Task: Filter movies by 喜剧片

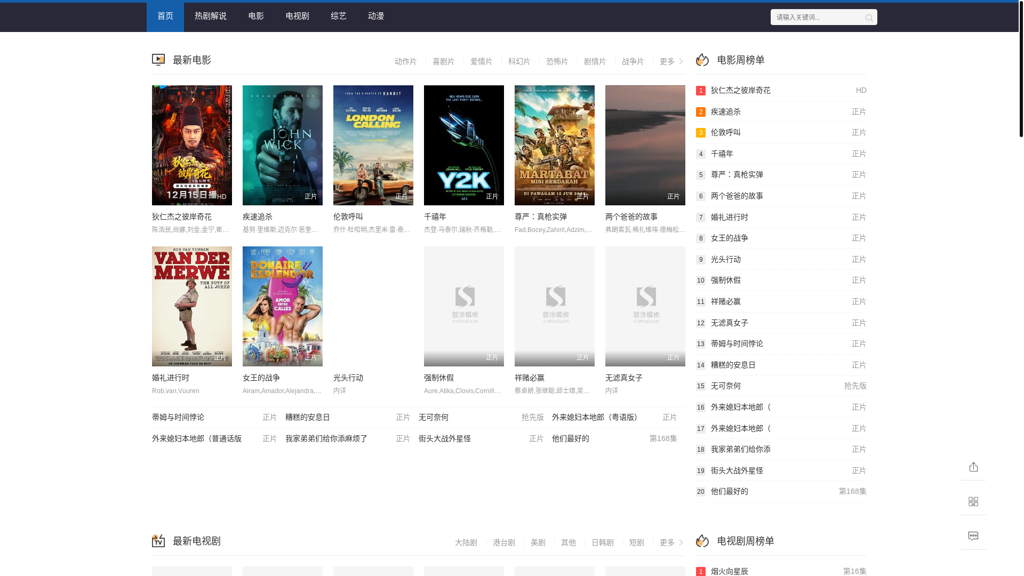Action: [444, 61]
